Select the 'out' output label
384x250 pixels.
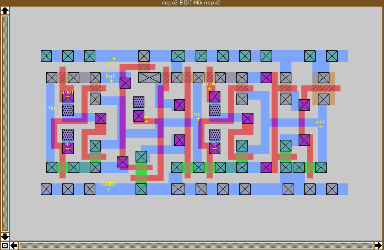[x=320, y=124]
